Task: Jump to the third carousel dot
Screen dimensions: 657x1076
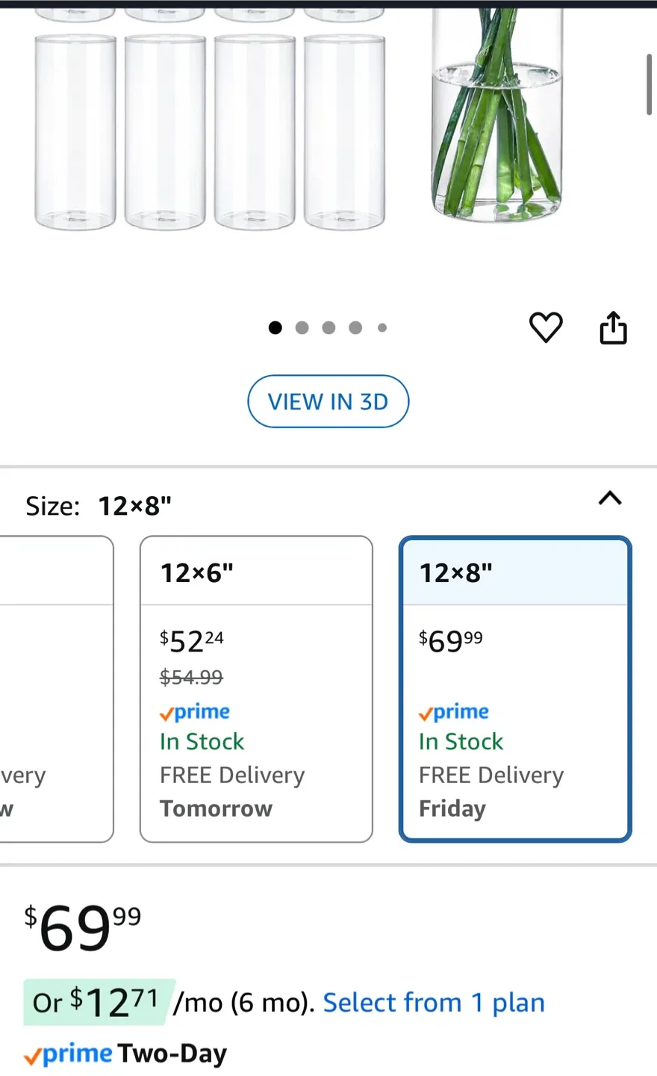Action: tap(328, 327)
